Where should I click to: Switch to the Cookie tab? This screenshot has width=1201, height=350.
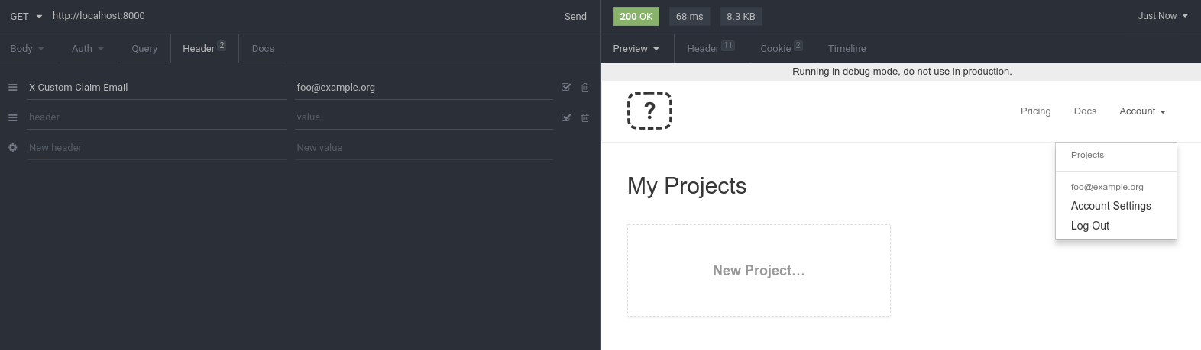click(782, 49)
